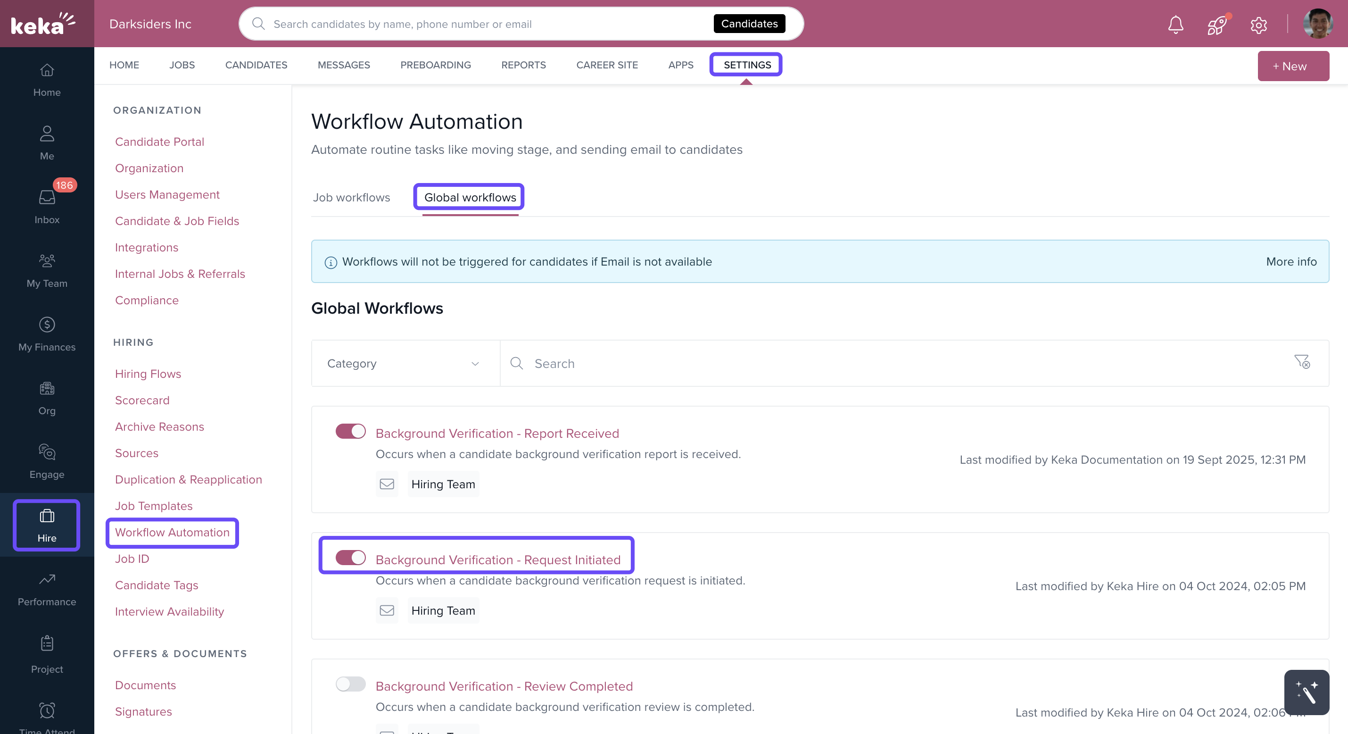The height and width of the screenshot is (734, 1348).
Task: Click the rocket icon in header
Action: click(1217, 24)
